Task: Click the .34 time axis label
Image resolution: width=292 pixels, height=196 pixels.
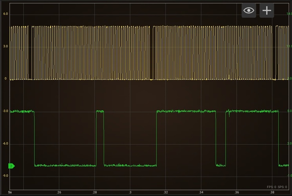Action: [201, 192]
